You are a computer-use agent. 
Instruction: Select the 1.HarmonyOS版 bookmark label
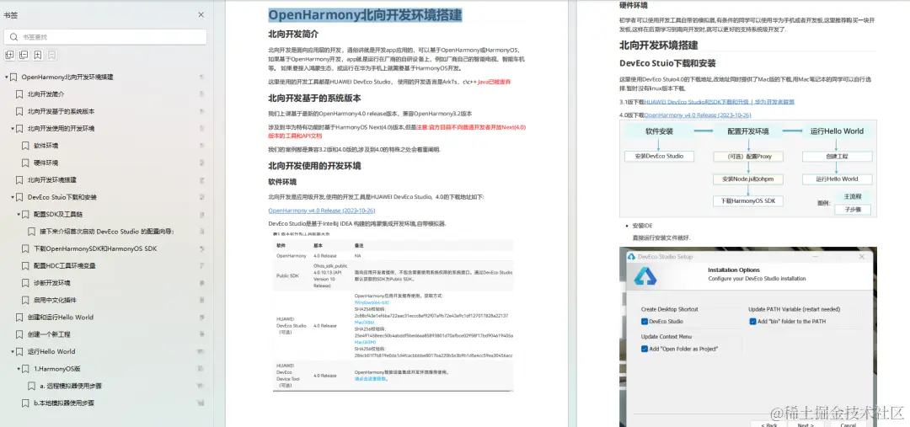pyautogui.click(x=57, y=369)
